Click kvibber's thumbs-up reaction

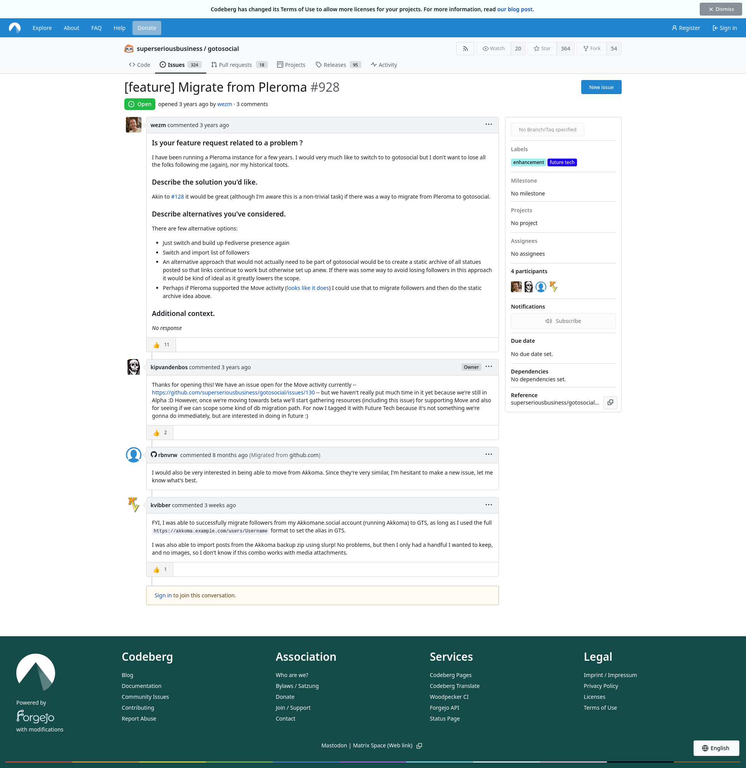(160, 569)
